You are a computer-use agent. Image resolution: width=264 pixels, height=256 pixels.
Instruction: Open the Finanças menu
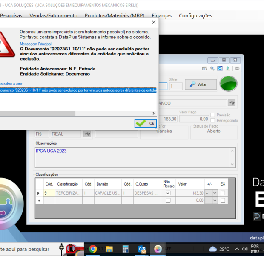162,15
